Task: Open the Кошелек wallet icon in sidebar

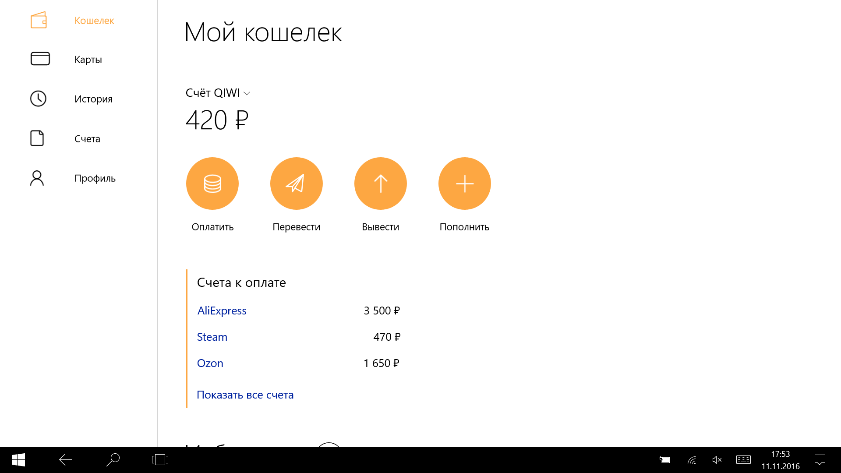Action: 39,20
